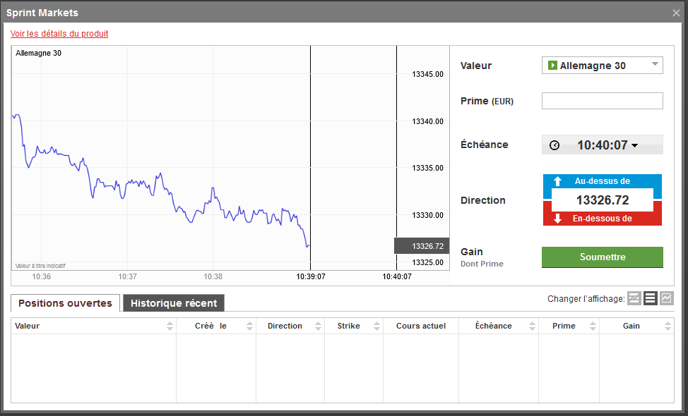
Task: Choose the En-dessous de direction
Action: coord(602,219)
